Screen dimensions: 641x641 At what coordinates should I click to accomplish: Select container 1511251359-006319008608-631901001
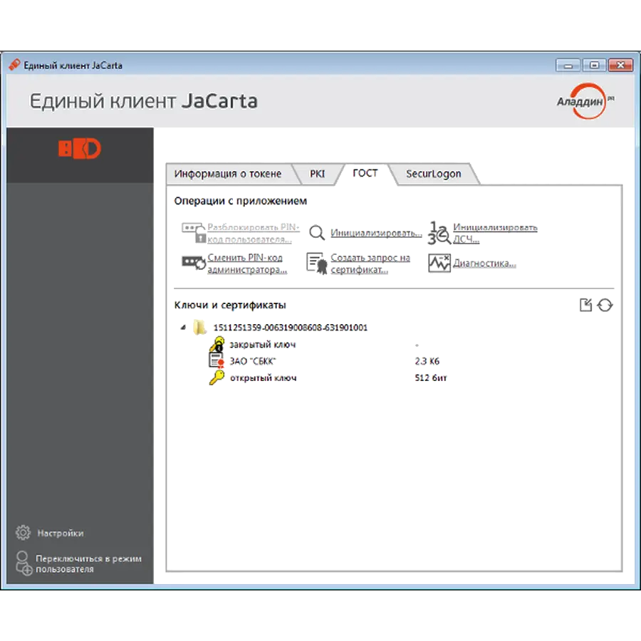pyautogui.click(x=291, y=328)
